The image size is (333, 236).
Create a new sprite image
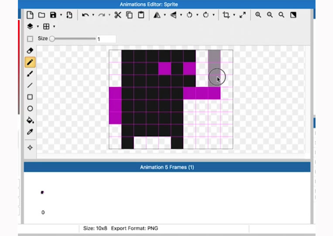(30, 15)
